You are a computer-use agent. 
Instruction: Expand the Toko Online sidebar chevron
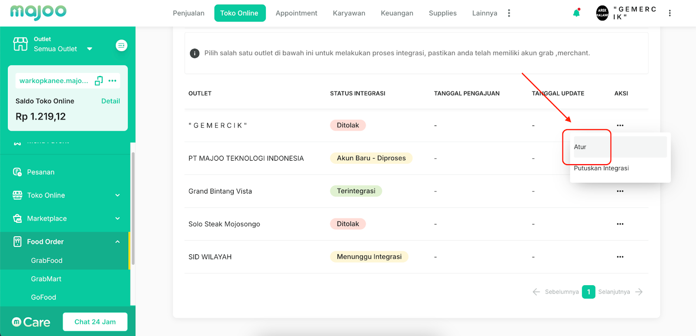(x=117, y=195)
